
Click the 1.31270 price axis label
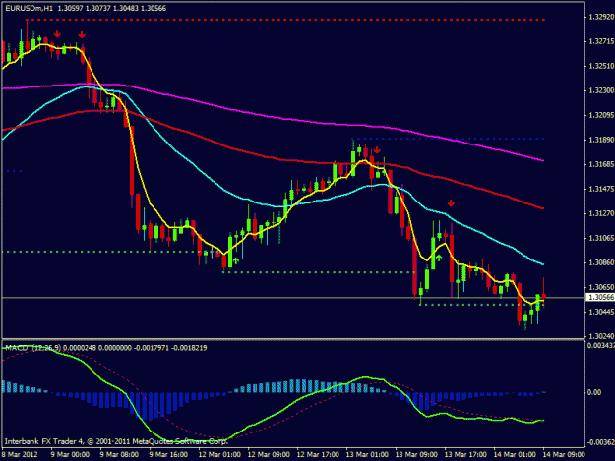click(601, 213)
